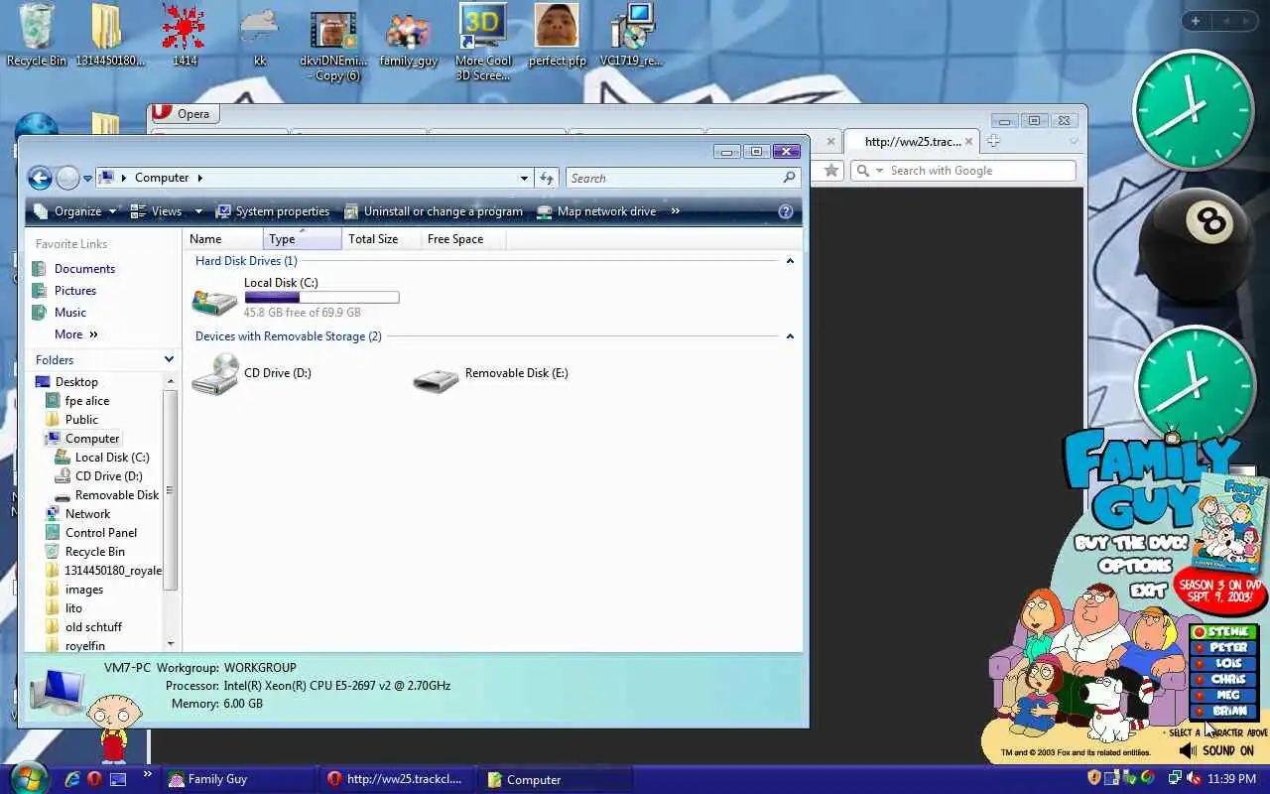
Task: Select STEWIE character in Family Guy app
Action: 1223,632
